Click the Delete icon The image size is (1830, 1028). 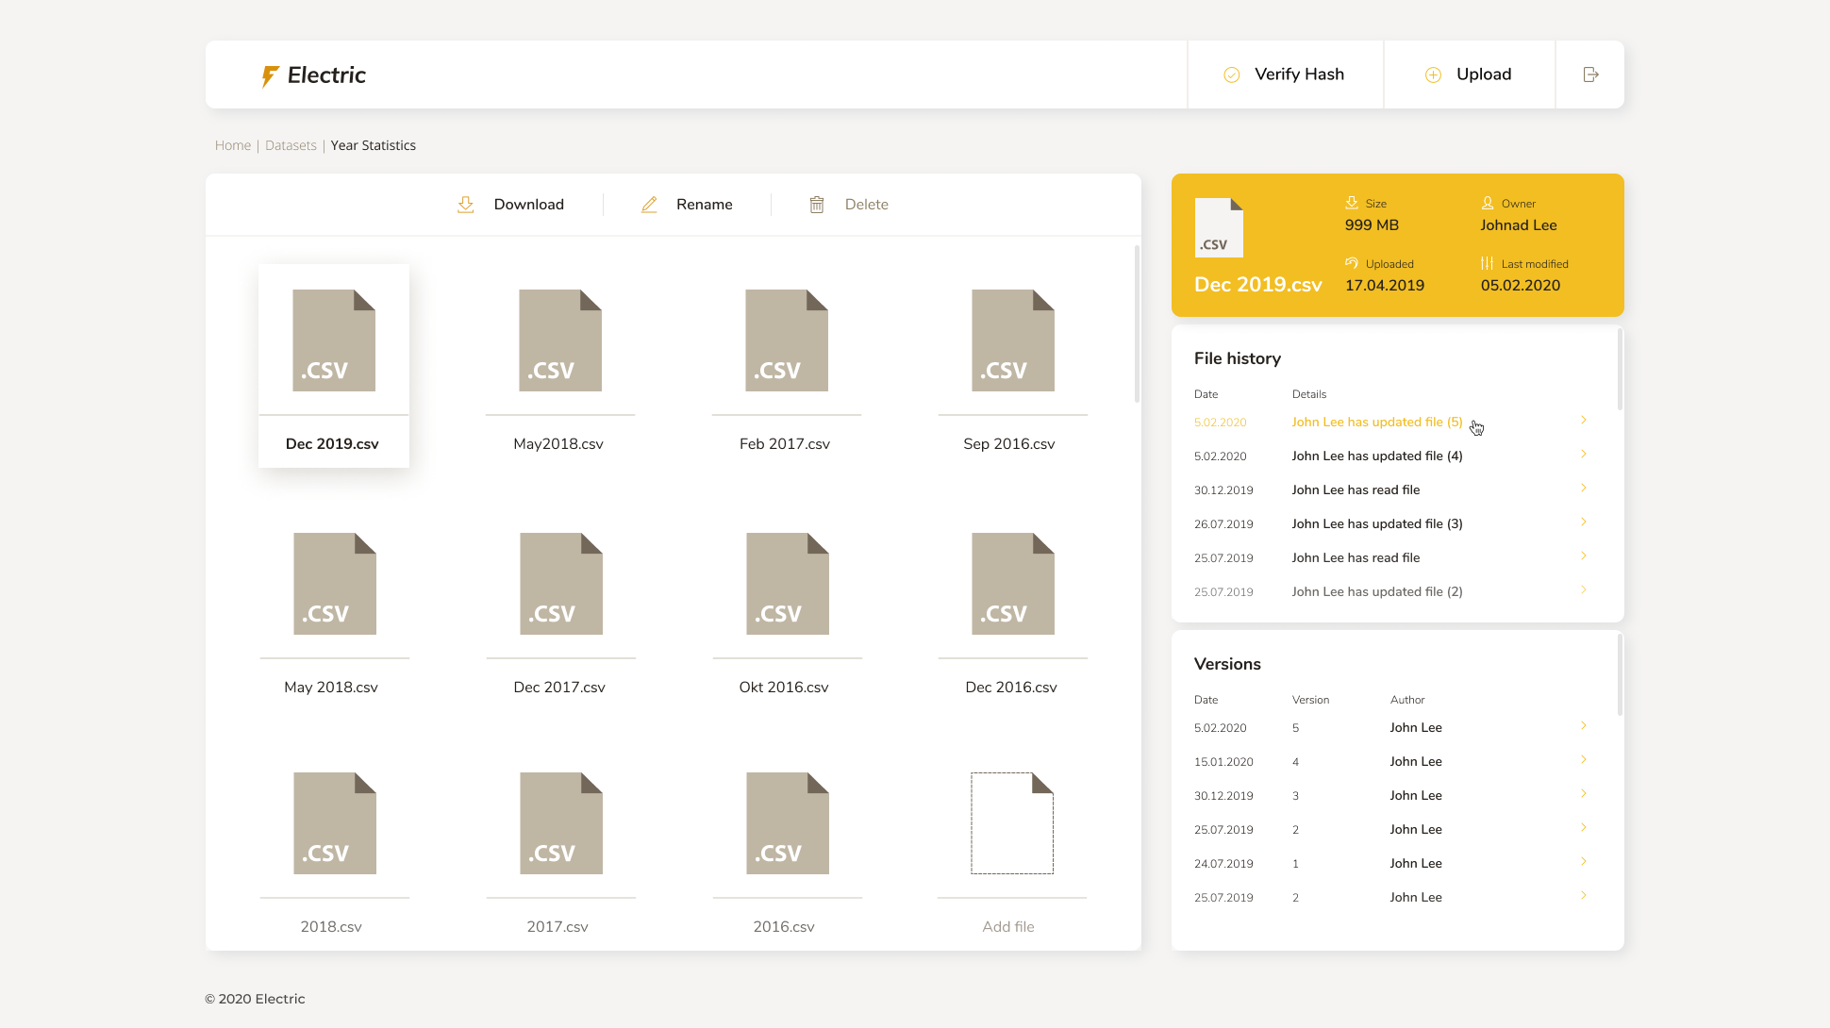[x=816, y=204]
